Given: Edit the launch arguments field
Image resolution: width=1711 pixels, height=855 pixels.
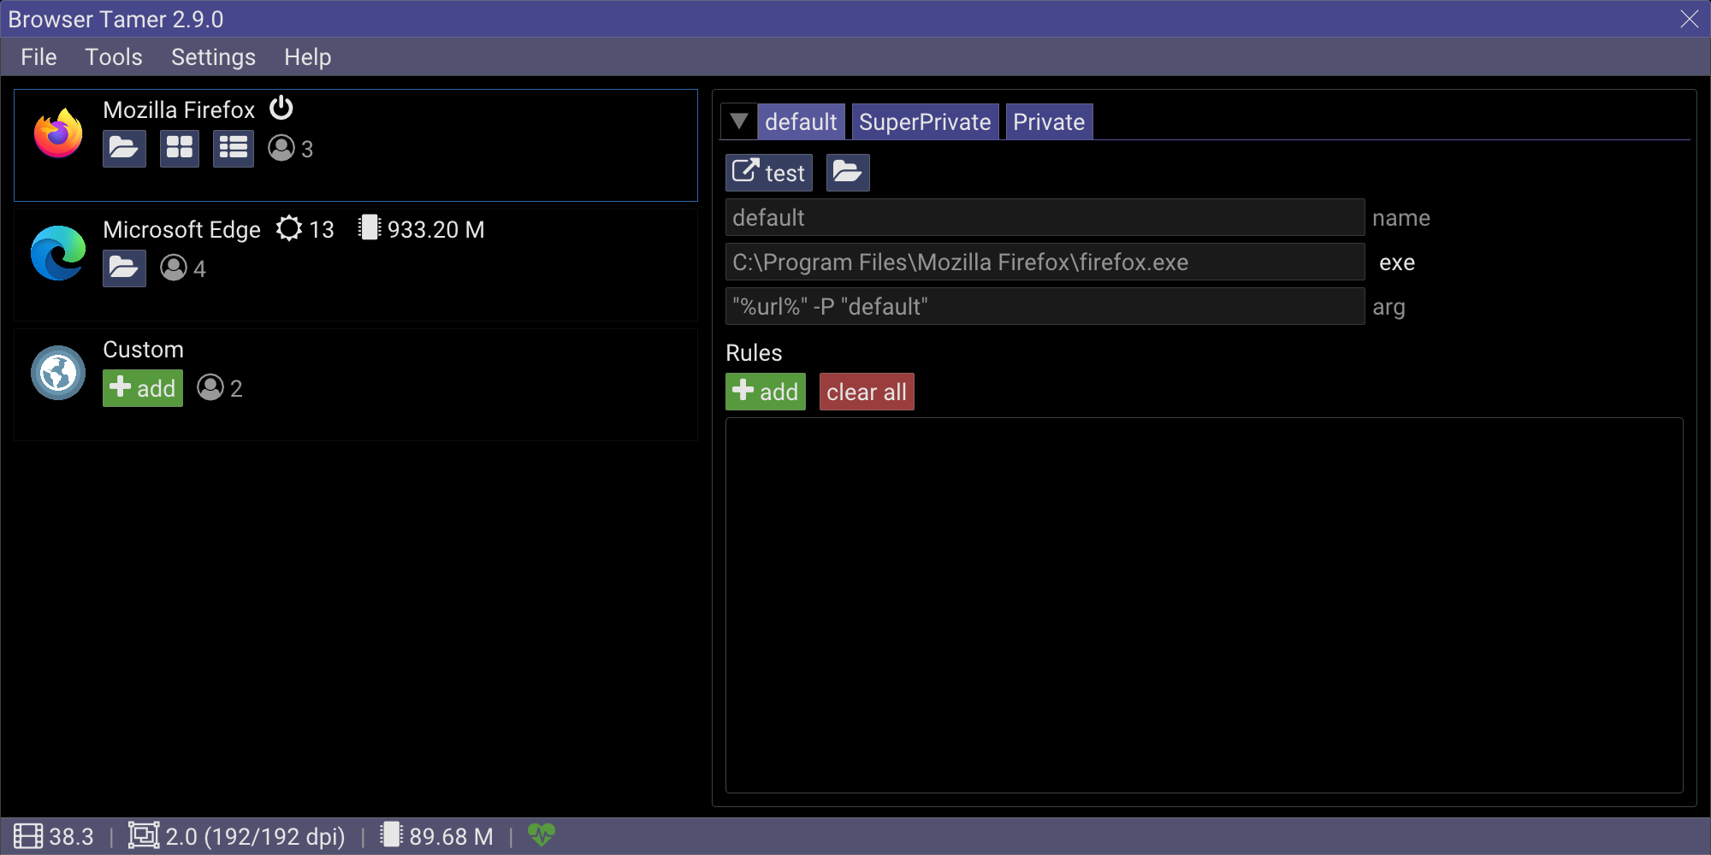Looking at the screenshot, I should [x=1045, y=307].
